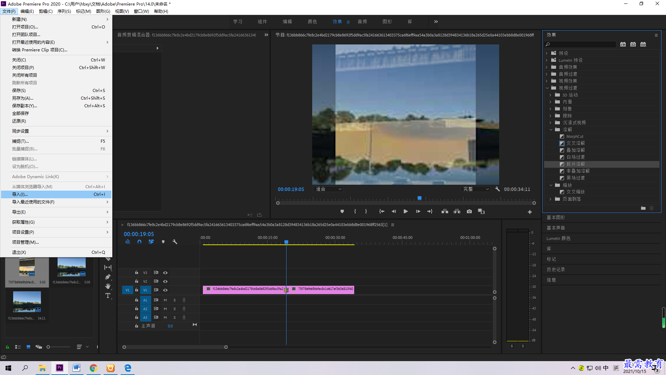
Task: Expand the 音频效果 folder
Action: tap(547, 67)
